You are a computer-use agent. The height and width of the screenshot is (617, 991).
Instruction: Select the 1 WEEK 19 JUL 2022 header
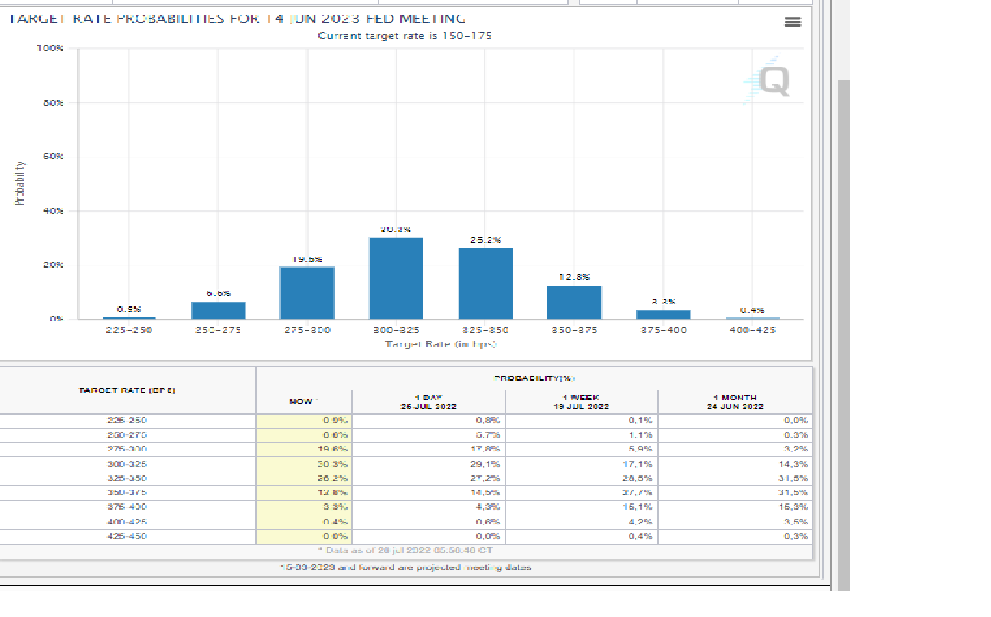(581, 402)
